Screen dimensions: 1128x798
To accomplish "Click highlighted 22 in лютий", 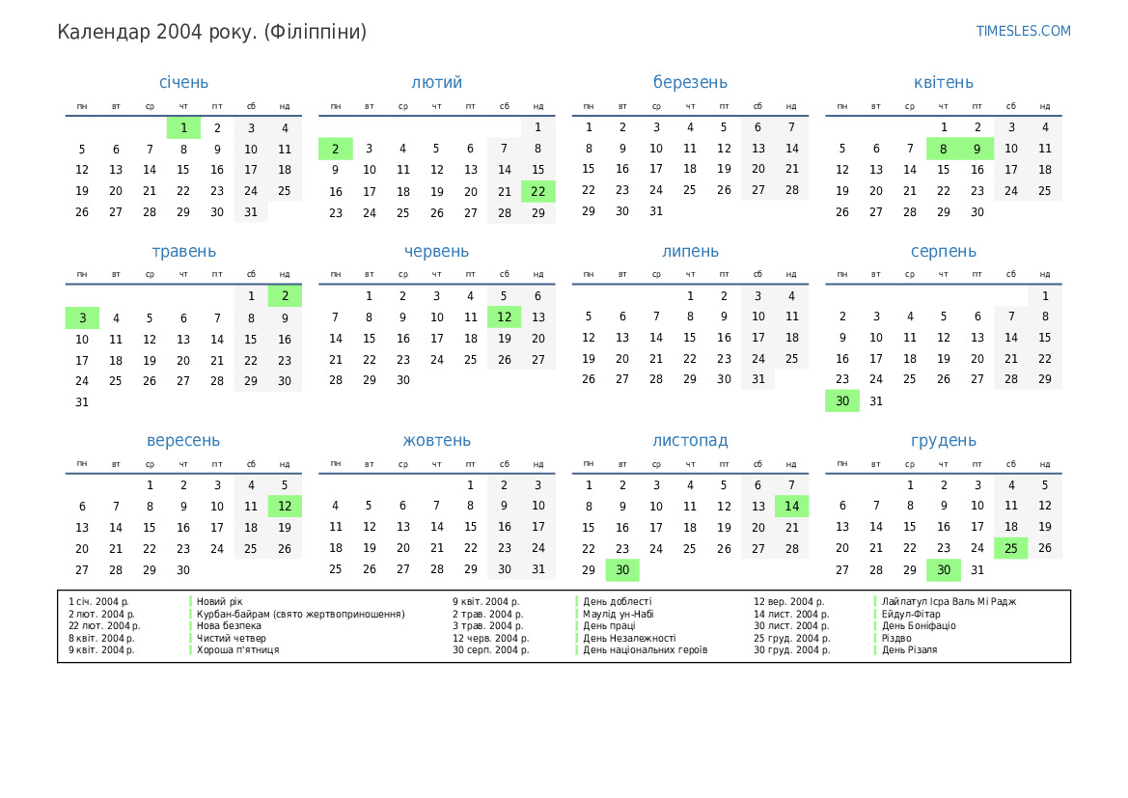I will pyautogui.click(x=537, y=191).
